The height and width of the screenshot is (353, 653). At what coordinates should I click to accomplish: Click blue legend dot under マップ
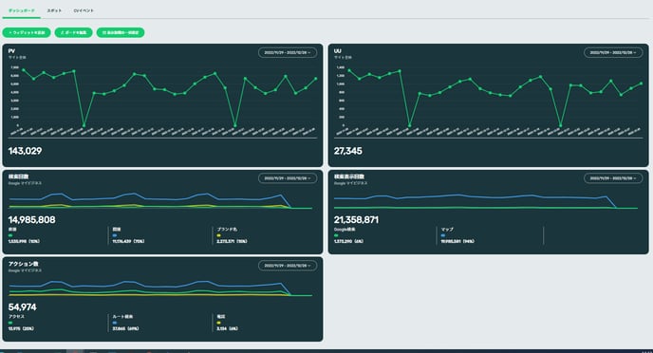point(443,235)
